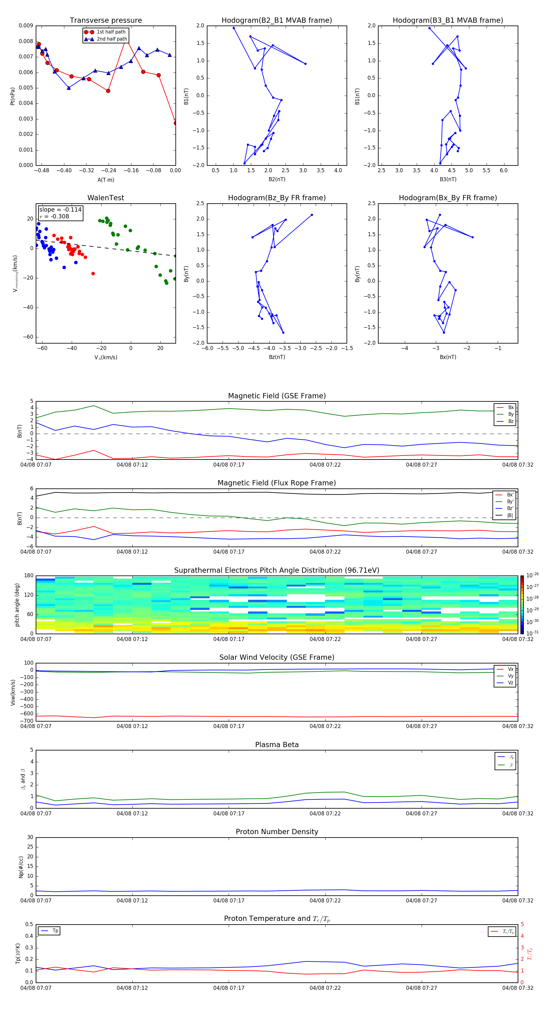Click the red right-axis 'Te/Tp' label
This screenshot has width=554, height=1015.
530,953
